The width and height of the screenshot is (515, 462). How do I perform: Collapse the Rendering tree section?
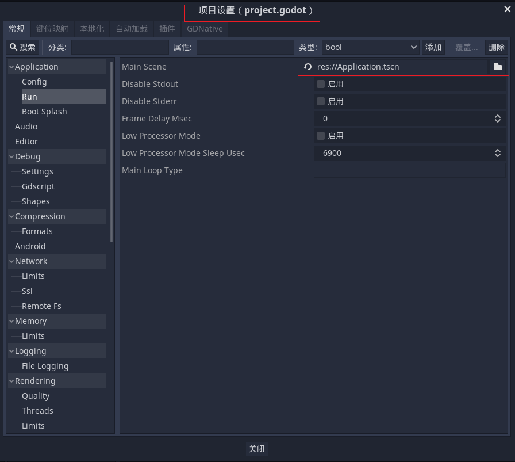pyautogui.click(x=11, y=381)
